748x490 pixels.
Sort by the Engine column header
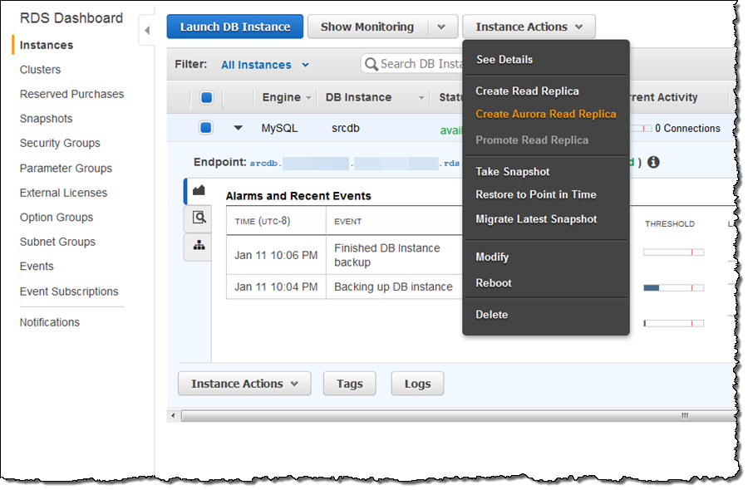[282, 97]
